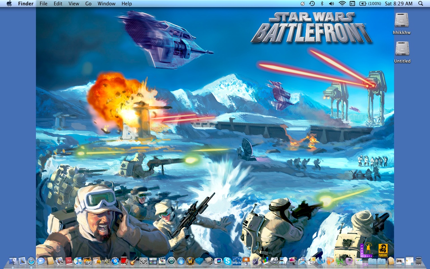Launch iTunes from the Dock
Image resolution: width=430 pixels, height=269 pixels.
pos(78,261)
